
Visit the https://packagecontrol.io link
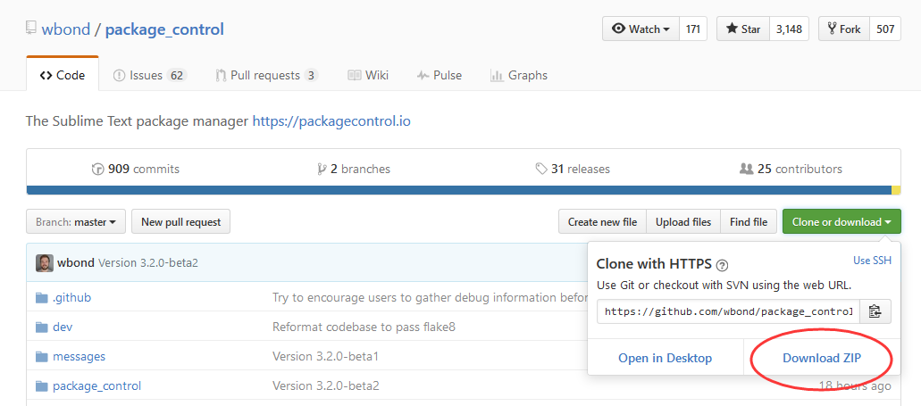(331, 121)
